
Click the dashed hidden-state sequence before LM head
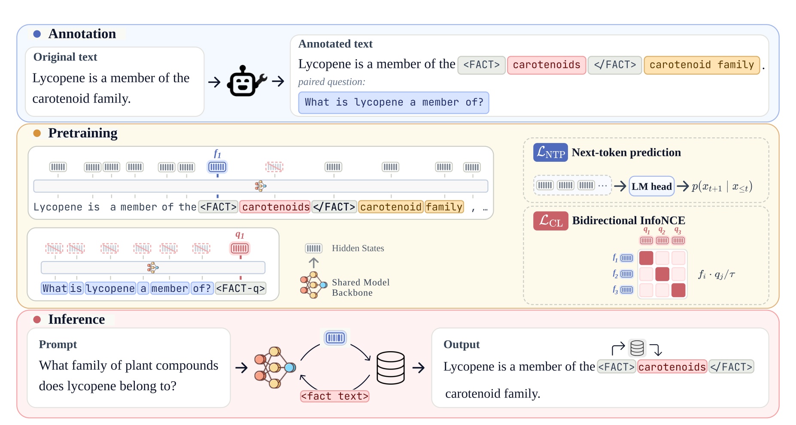[x=572, y=185]
